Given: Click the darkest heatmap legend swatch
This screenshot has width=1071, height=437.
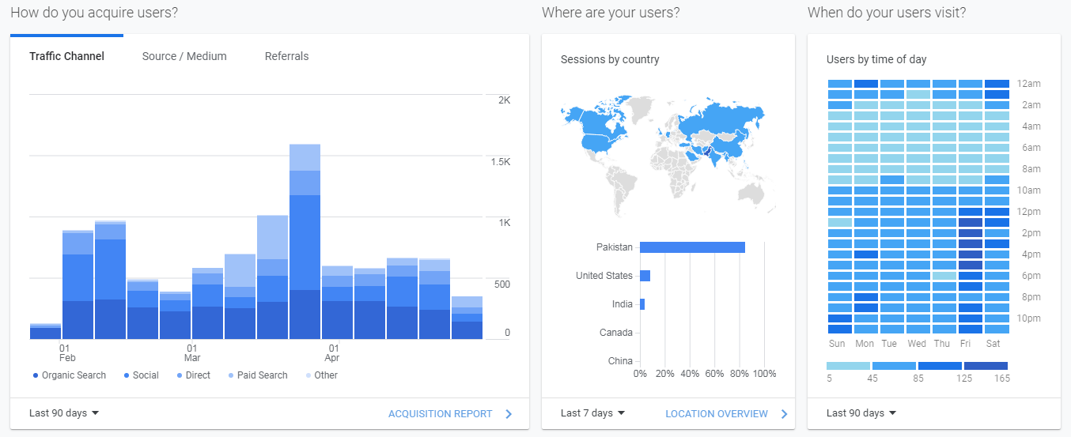Looking at the screenshot, I should [x=986, y=366].
